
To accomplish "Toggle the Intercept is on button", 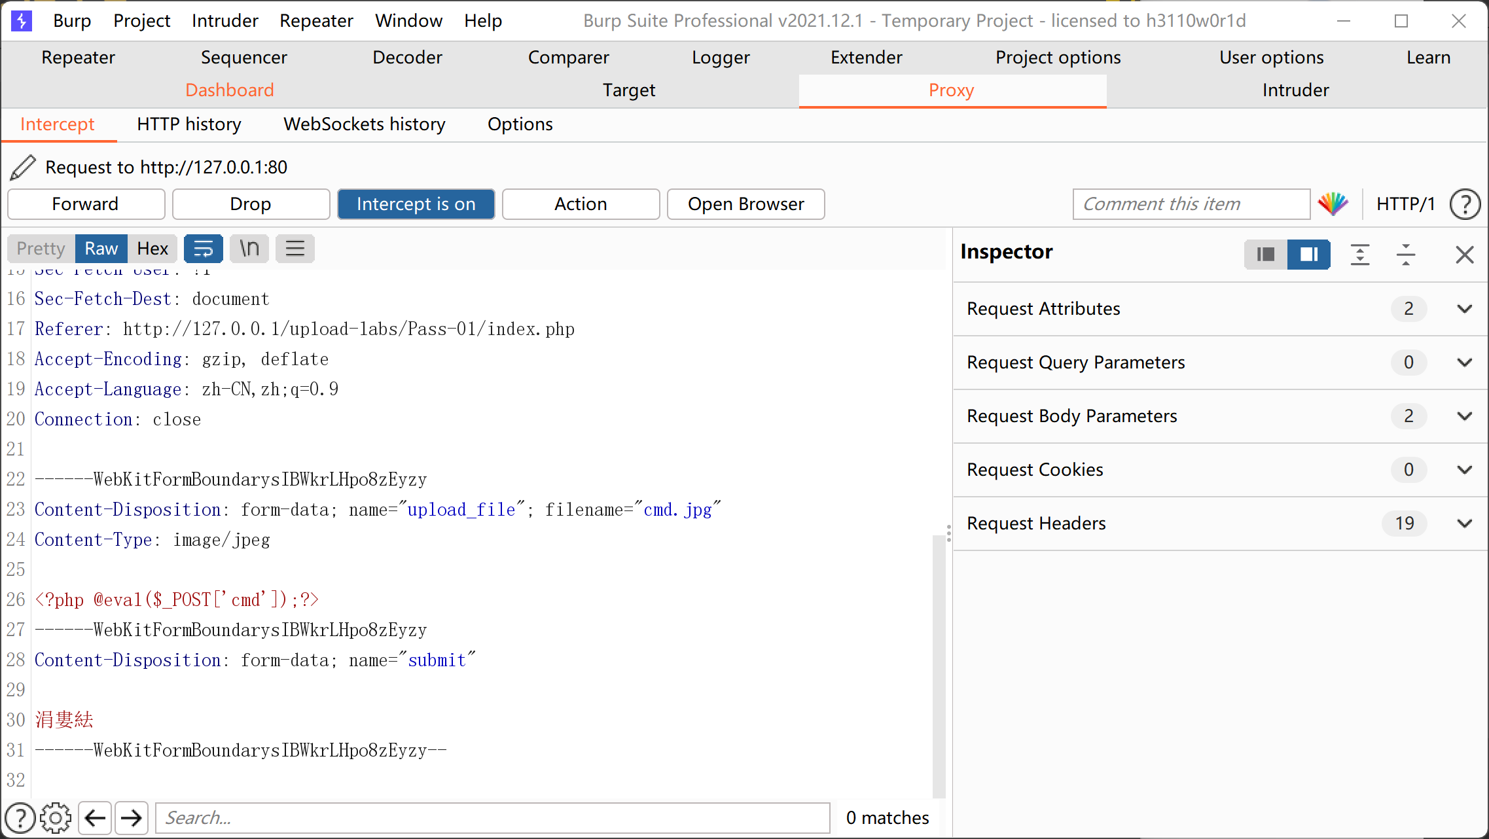I will click(x=416, y=204).
